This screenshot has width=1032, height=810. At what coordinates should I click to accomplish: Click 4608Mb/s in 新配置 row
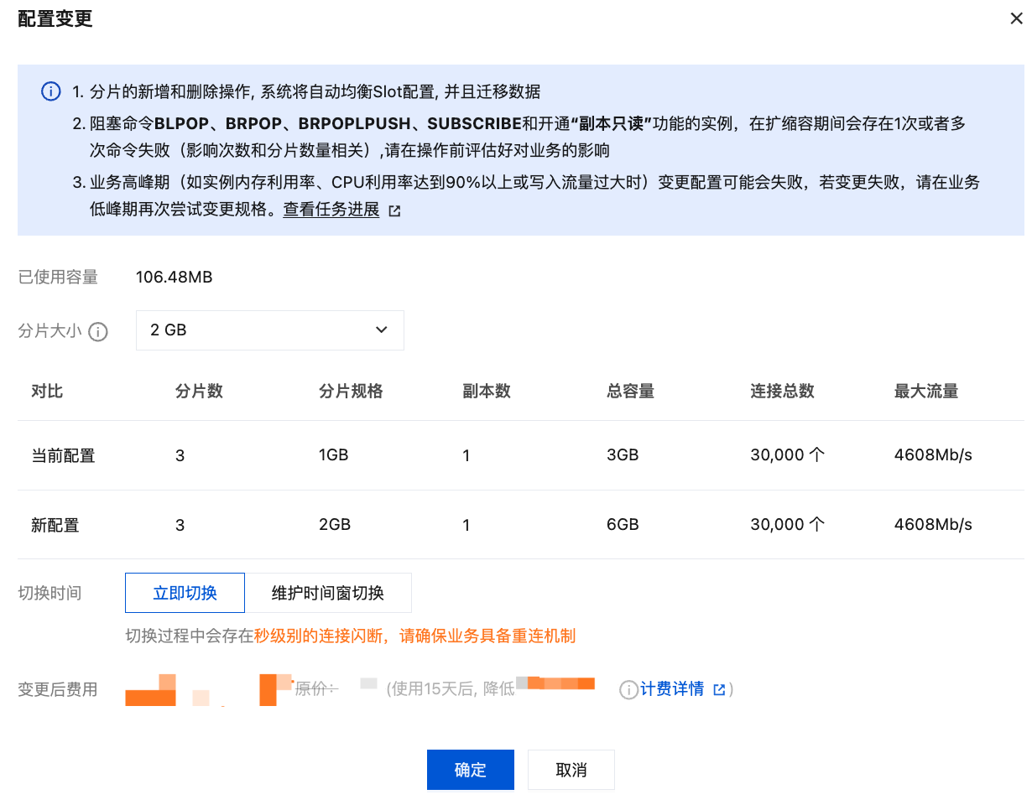coord(933,524)
